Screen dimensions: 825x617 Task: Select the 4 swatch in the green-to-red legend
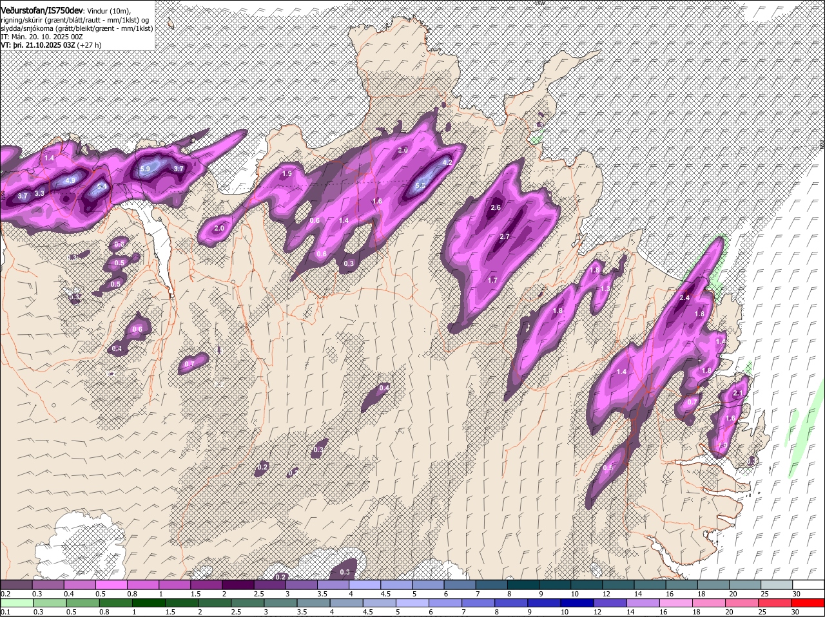tap(347, 603)
